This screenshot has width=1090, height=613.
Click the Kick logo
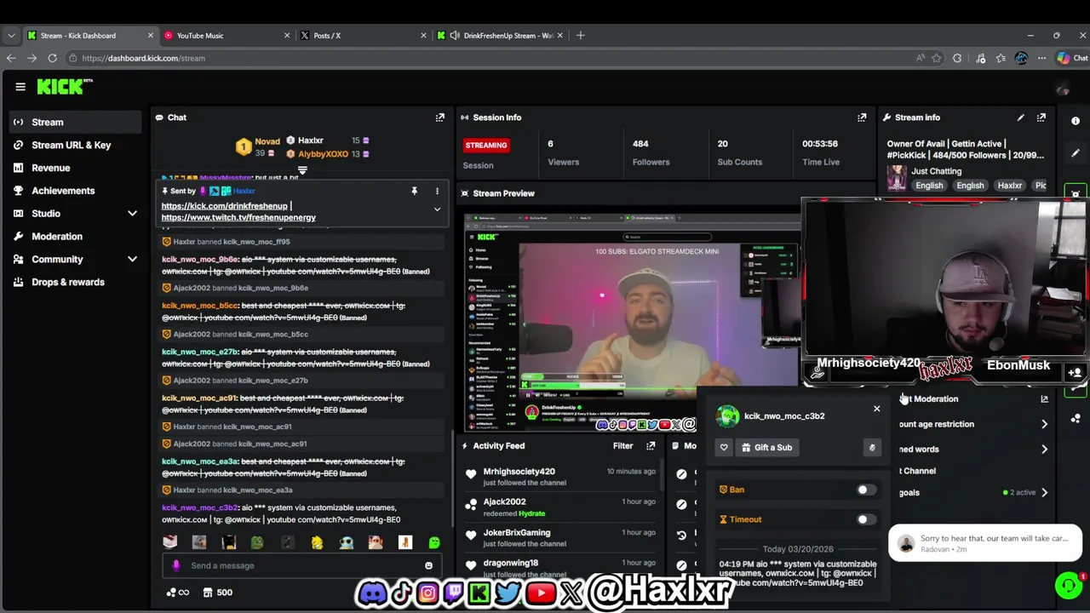tap(64, 86)
